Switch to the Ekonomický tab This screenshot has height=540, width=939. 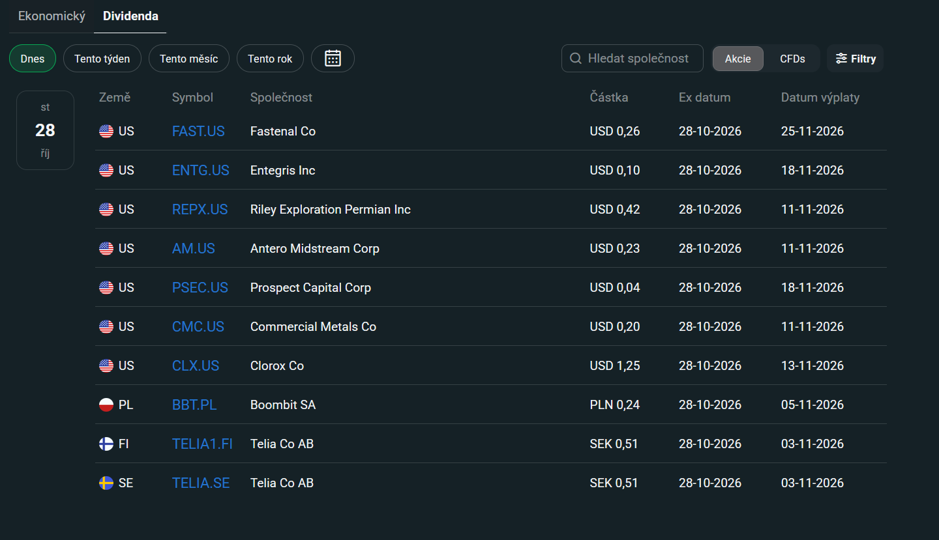[x=52, y=16]
